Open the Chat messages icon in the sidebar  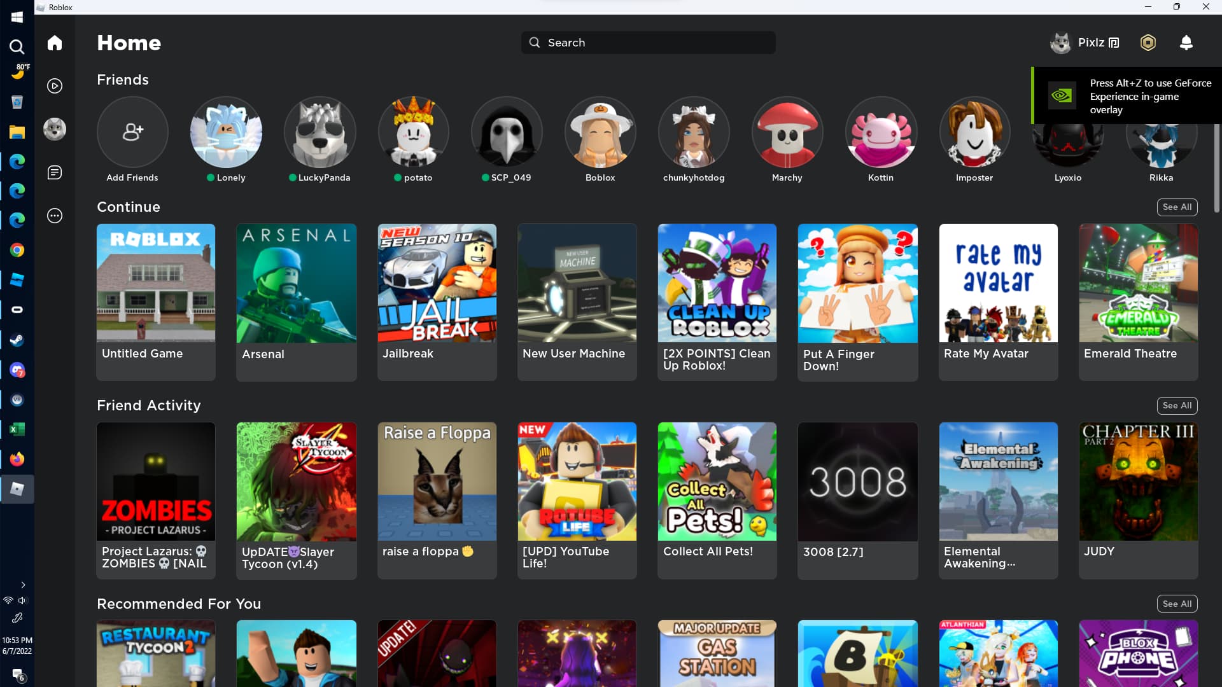(55, 172)
